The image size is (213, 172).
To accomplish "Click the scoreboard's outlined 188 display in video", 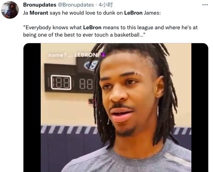I will tap(61, 82).
